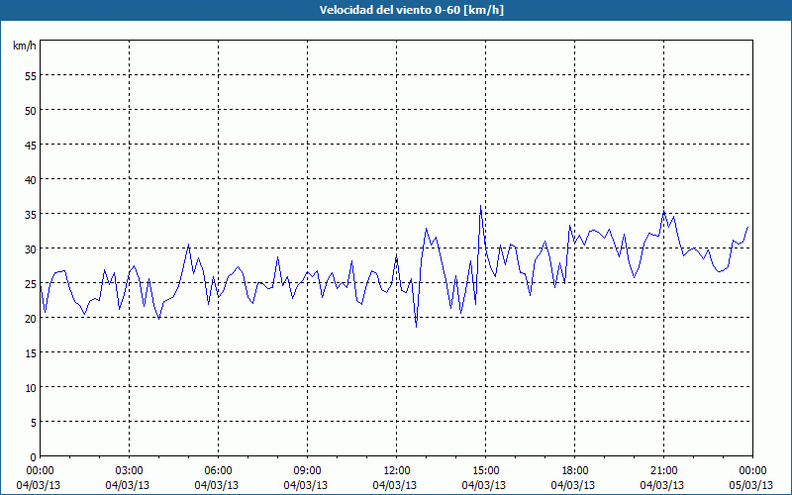This screenshot has height=495, width=792.
Task: Click the 21:00 time label
Action: pyautogui.click(x=663, y=471)
